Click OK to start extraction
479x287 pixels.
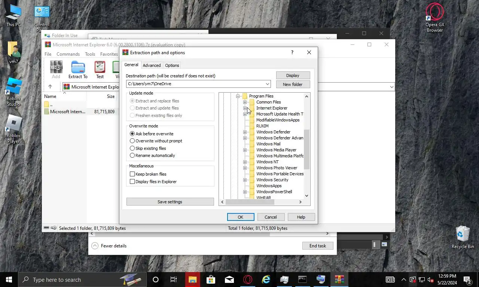[x=241, y=217]
